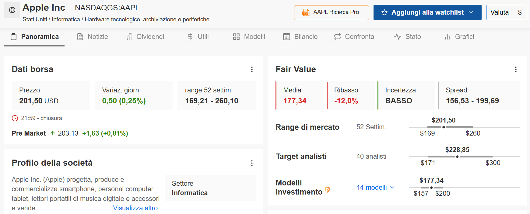Click the Target analisti range bar marker
The image size is (530, 214).
tap(457, 157)
